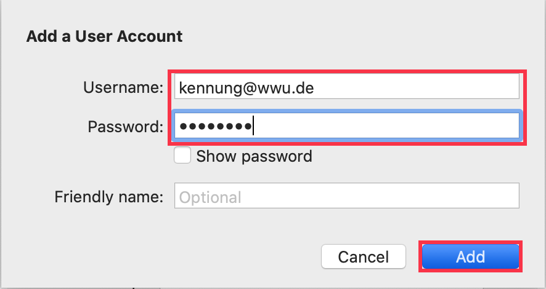Click the Username input field
This screenshot has width=546, height=289.
[346, 88]
